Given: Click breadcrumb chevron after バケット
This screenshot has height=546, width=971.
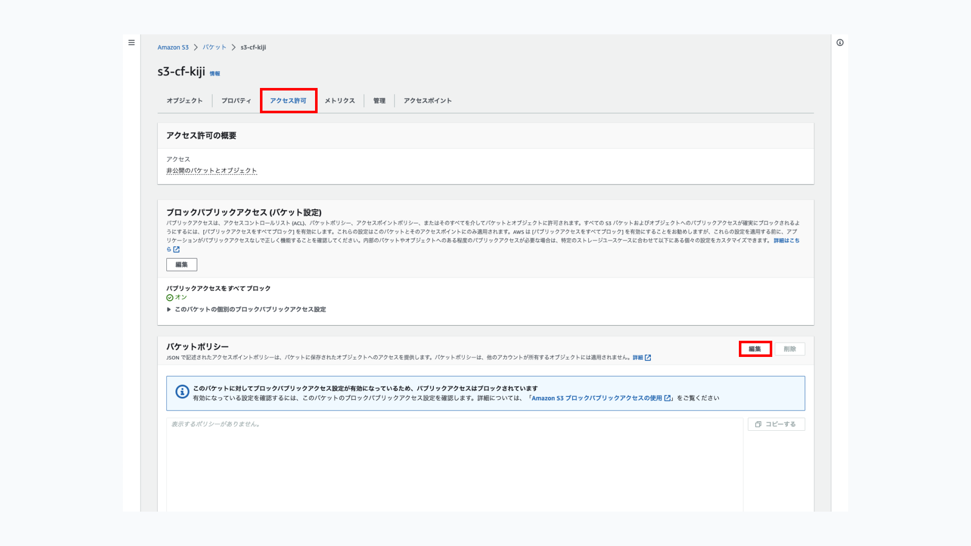Looking at the screenshot, I should 234,47.
